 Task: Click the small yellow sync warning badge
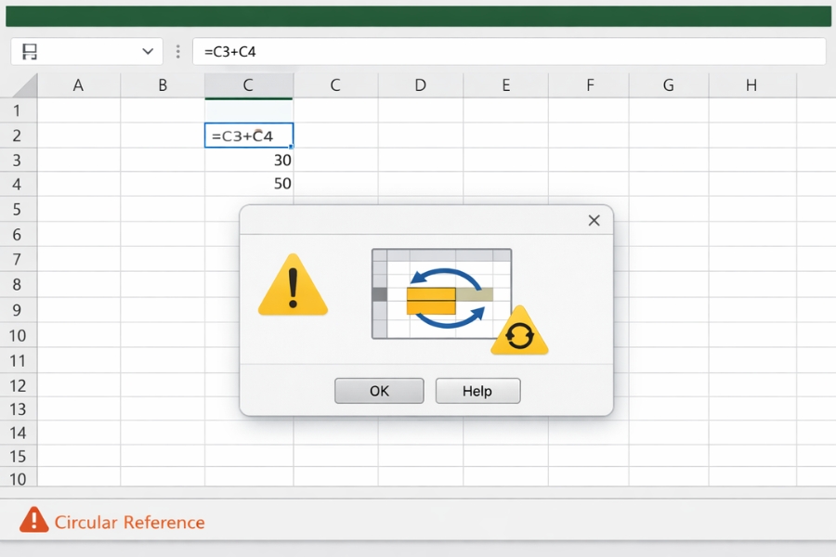pos(520,336)
